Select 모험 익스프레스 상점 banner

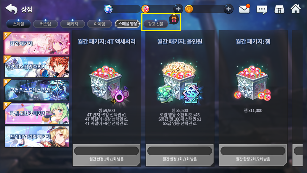pyautogui.click(x=37, y=90)
